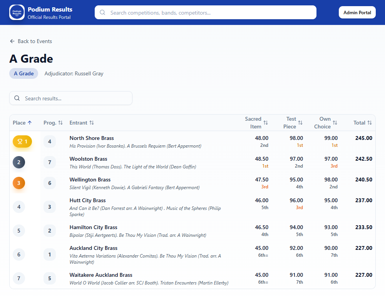Image resolution: width=385 pixels, height=296 pixels.
Task: Click the Official Results Portal subtitle
Action: tap(49, 17)
